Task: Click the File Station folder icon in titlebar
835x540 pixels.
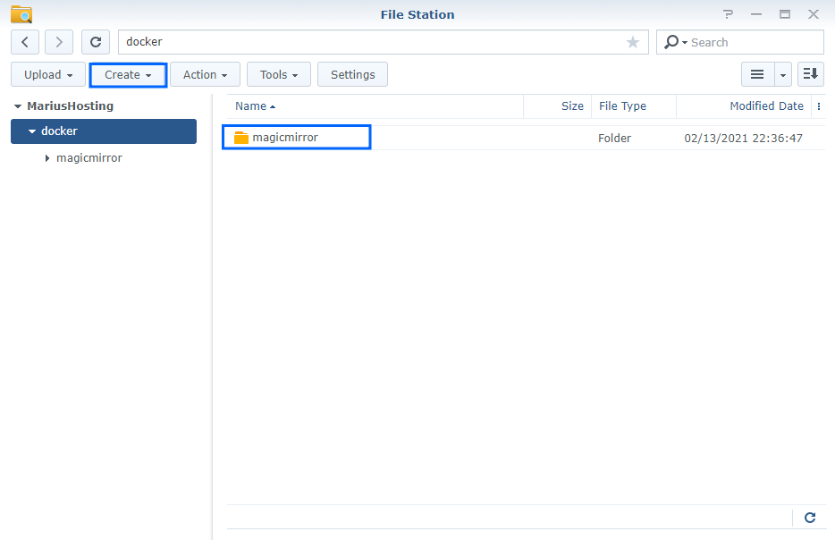Action: 19,14
